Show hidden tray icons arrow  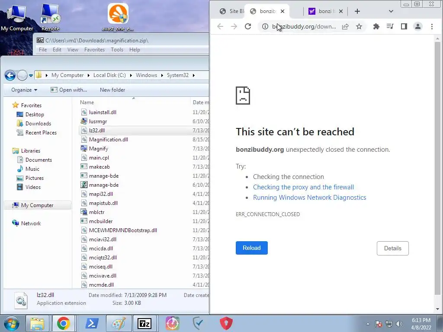pyautogui.click(x=368, y=324)
